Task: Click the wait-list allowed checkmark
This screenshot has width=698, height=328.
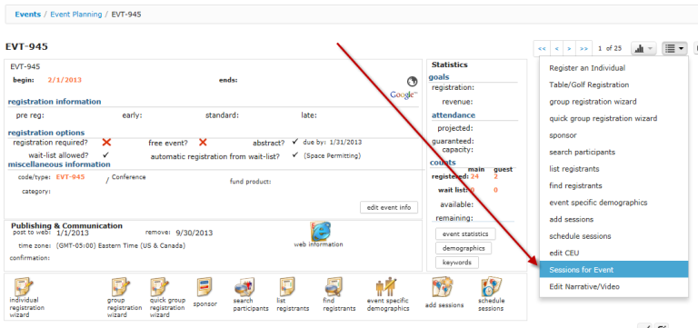Action: coord(105,155)
